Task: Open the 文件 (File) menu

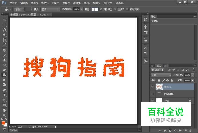Action: tap(13, 3)
